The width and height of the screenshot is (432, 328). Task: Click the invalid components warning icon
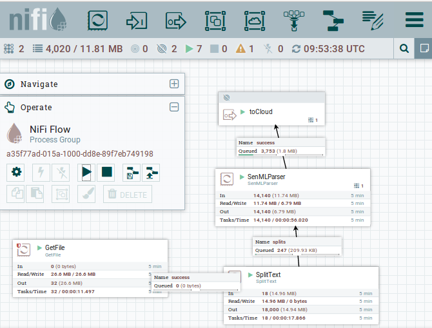[241, 49]
